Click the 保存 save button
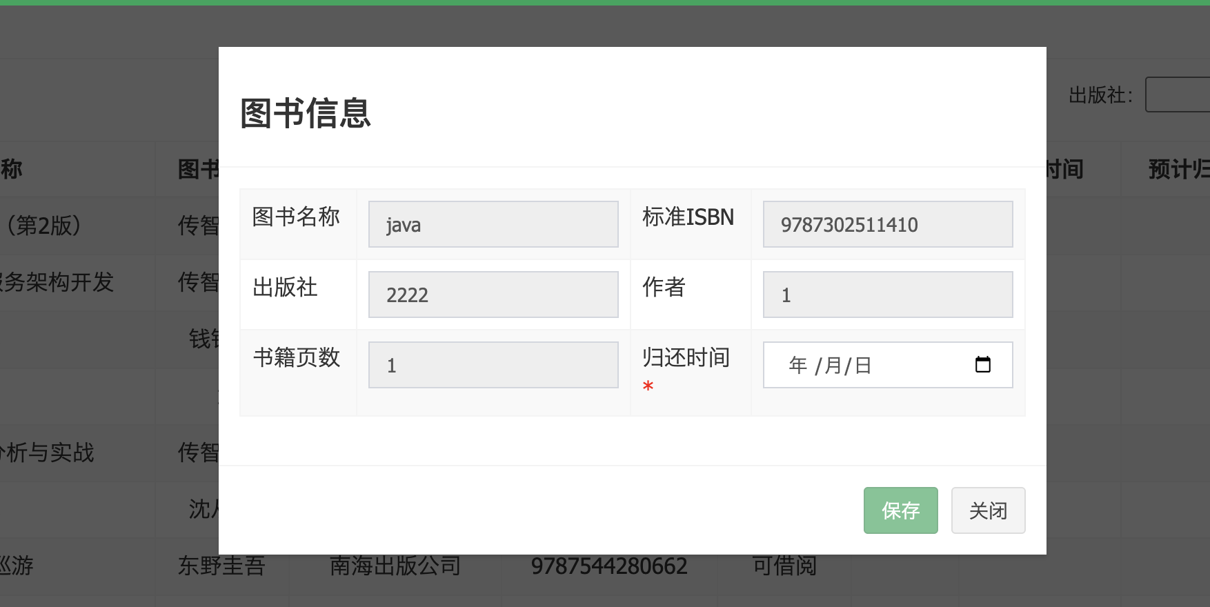Screen dimensions: 1210x607 click(900, 510)
